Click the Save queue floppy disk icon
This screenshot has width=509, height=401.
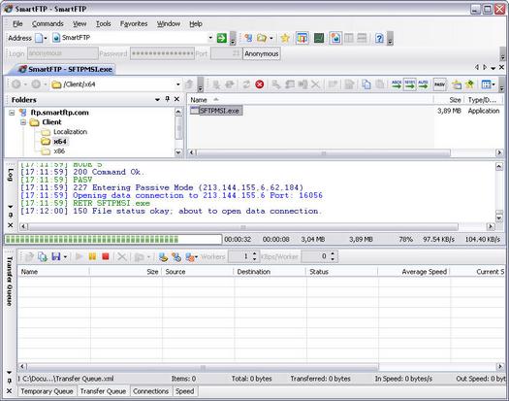[x=56, y=256]
